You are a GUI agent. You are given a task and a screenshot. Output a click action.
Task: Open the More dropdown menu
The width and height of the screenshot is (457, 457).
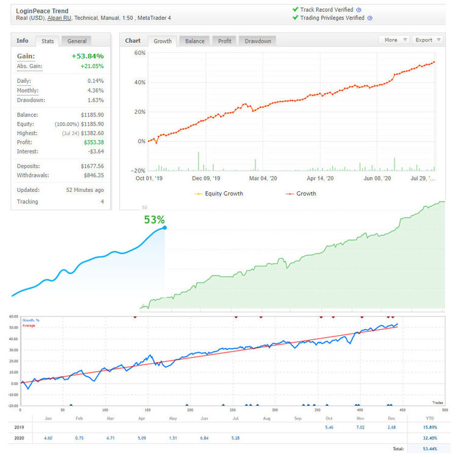[394, 40]
